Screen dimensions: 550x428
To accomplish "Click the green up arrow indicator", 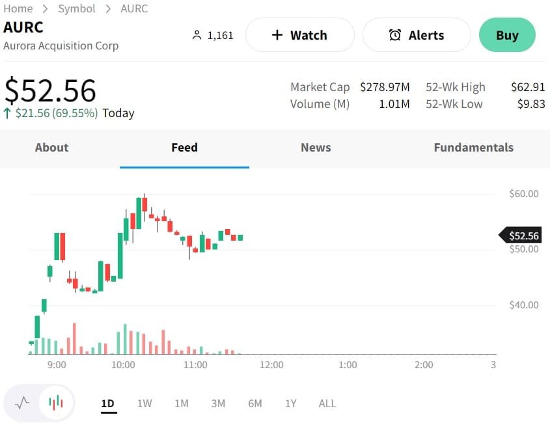I will tap(8, 113).
